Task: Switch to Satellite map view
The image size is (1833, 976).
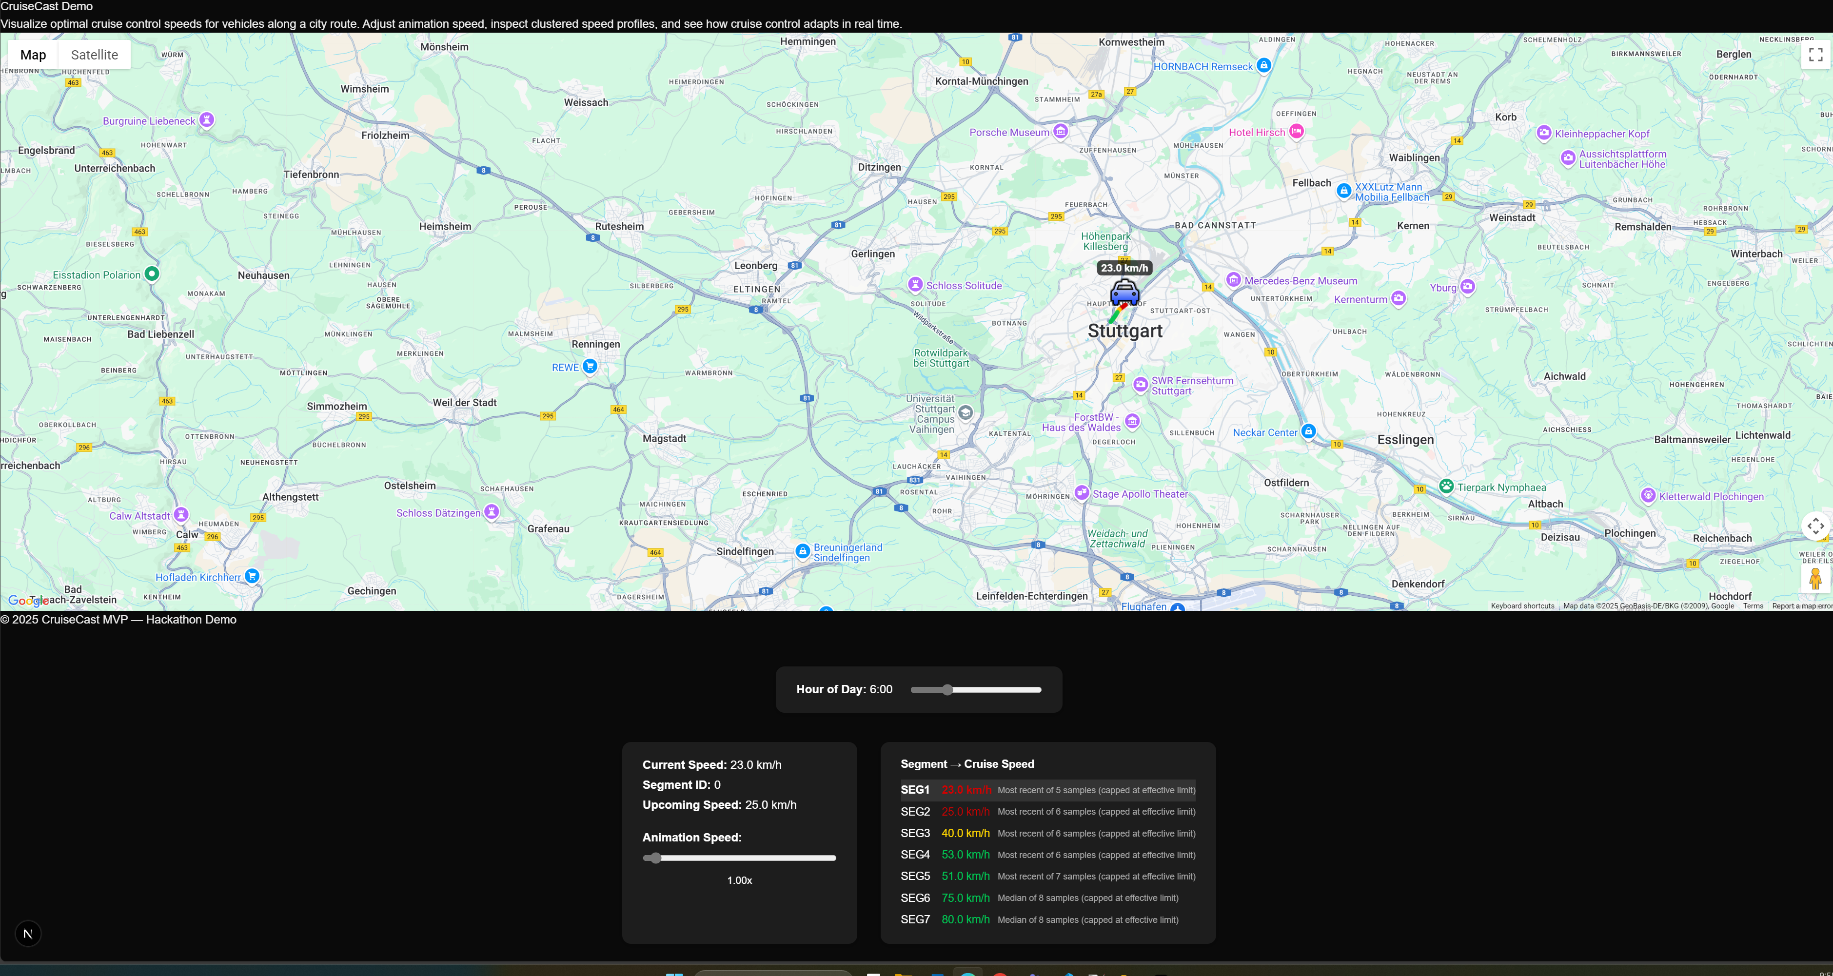Action: tap(94, 55)
